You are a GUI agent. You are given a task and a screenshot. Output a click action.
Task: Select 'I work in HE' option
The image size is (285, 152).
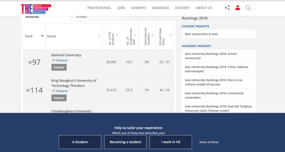[171, 142]
